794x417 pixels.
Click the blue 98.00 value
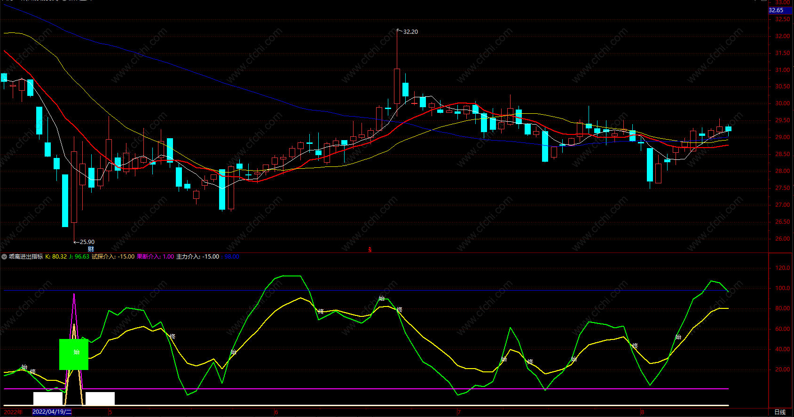pyautogui.click(x=231, y=257)
